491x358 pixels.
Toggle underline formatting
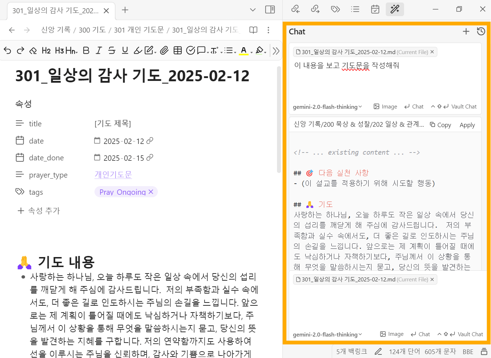(x=125, y=50)
